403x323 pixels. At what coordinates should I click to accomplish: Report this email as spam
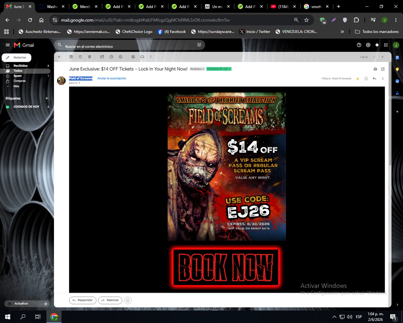(x=80, y=57)
